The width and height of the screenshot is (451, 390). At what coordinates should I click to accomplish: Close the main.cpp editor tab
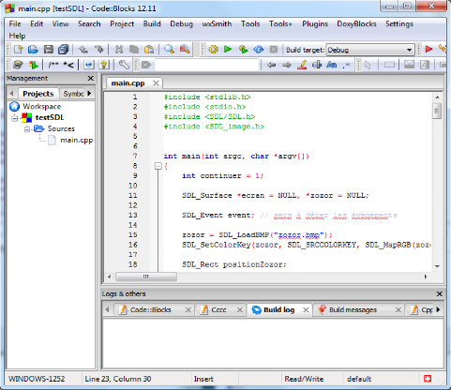[156, 83]
